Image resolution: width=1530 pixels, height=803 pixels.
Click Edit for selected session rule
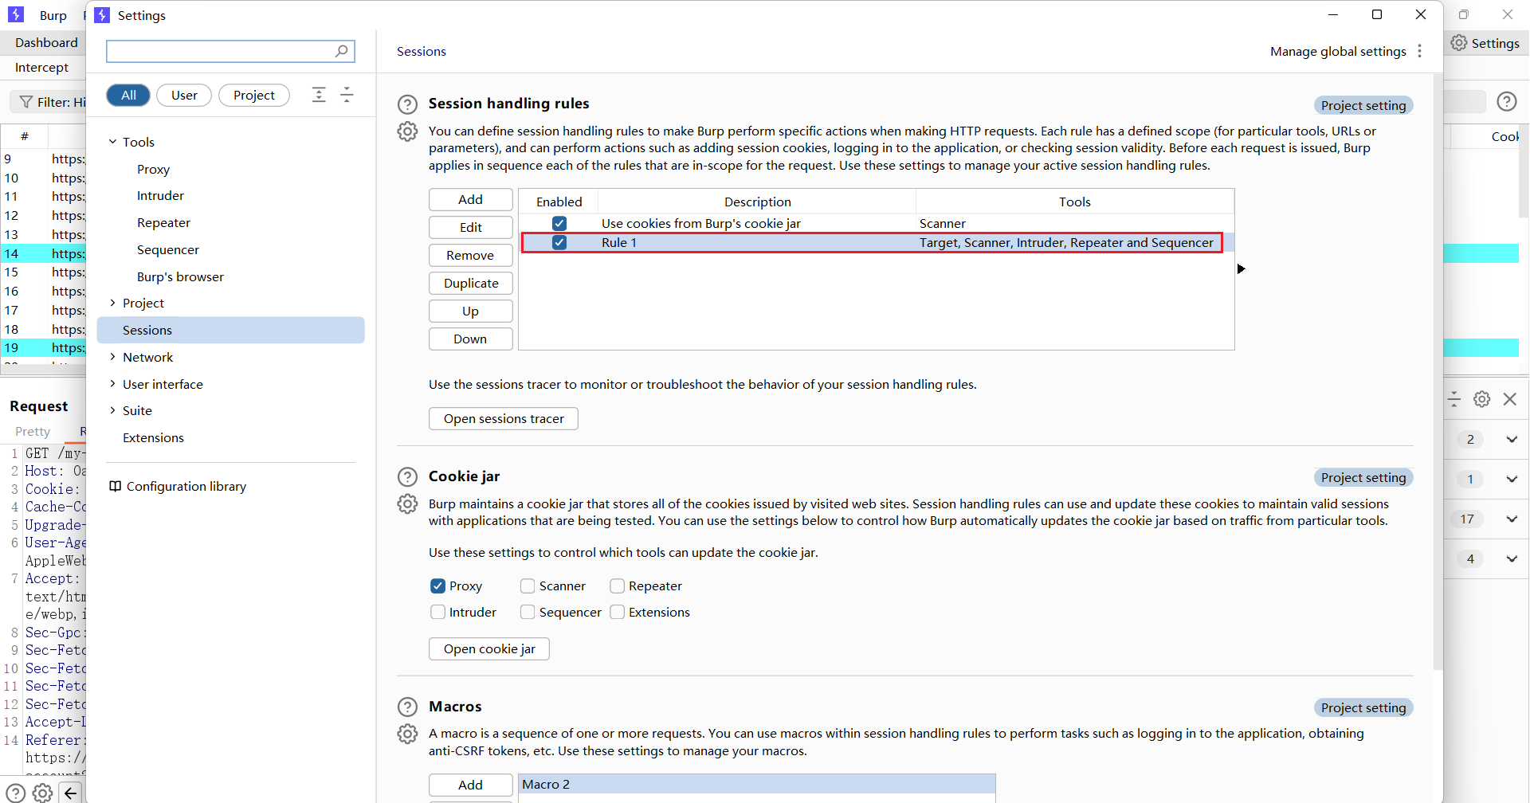470,228
